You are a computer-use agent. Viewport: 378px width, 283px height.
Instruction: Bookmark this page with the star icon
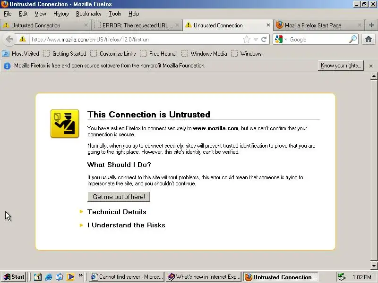247,39
